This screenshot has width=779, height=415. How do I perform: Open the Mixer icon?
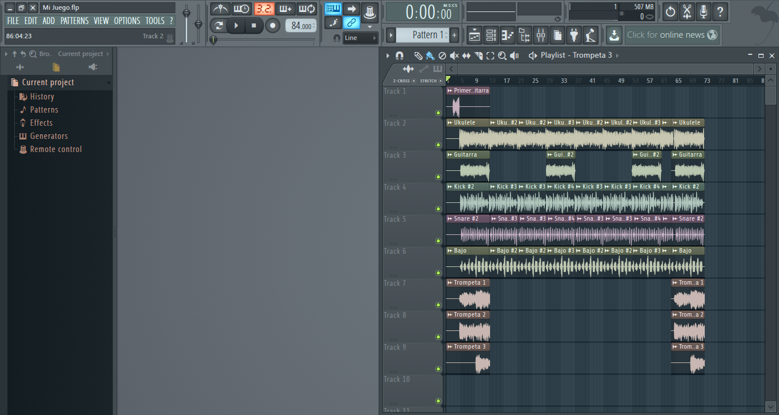541,35
